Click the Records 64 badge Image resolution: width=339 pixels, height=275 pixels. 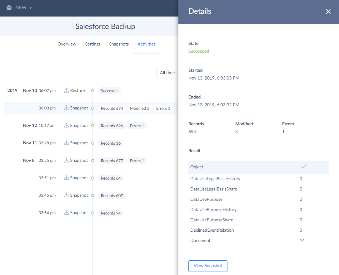coord(111,178)
